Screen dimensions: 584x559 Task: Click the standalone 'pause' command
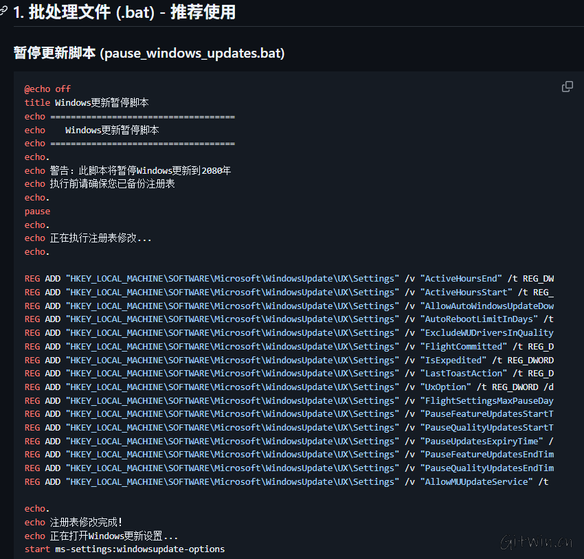(37, 212)
